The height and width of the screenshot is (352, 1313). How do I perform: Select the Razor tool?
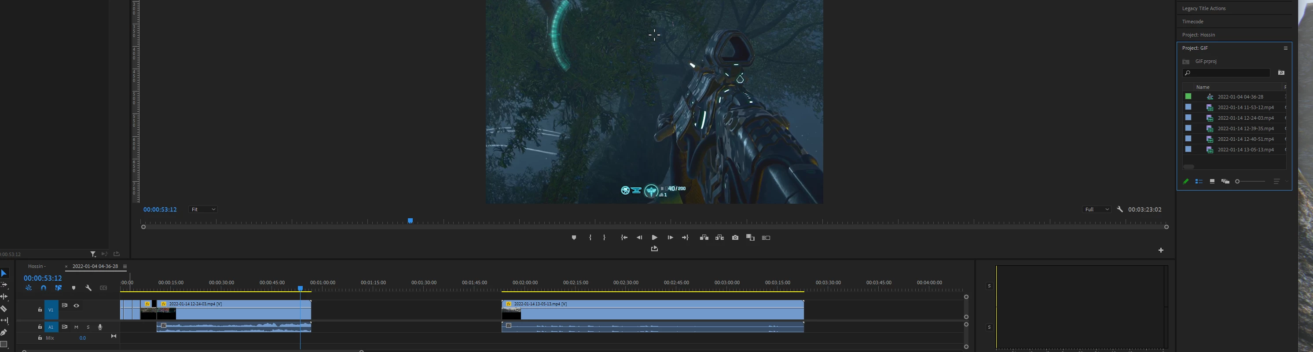4,309
